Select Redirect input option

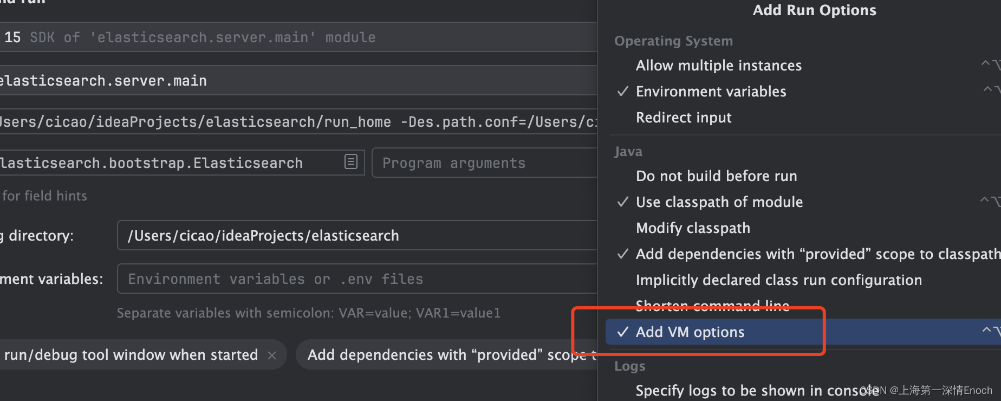click(x=684, y=118)
